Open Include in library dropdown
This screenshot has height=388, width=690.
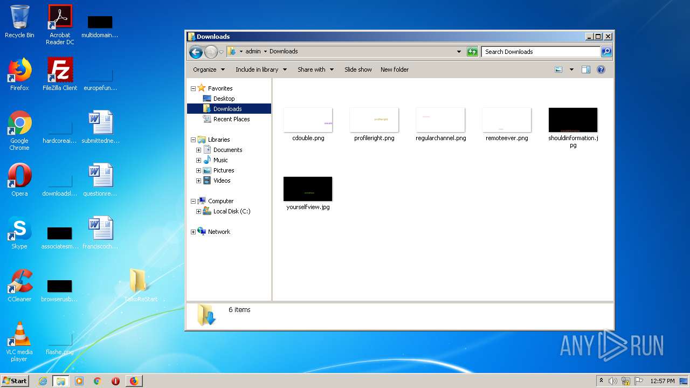tap(261, 70)
